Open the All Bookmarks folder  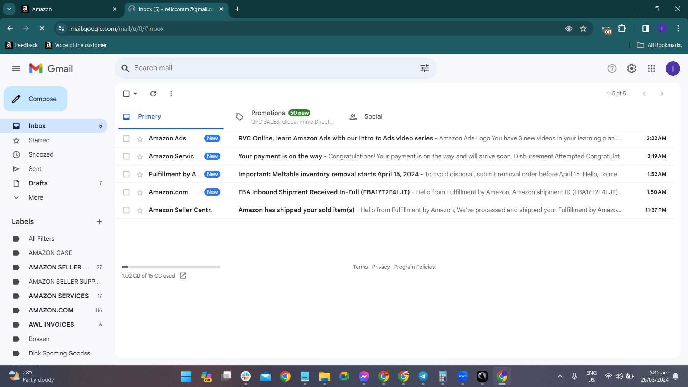coord(659,45)
